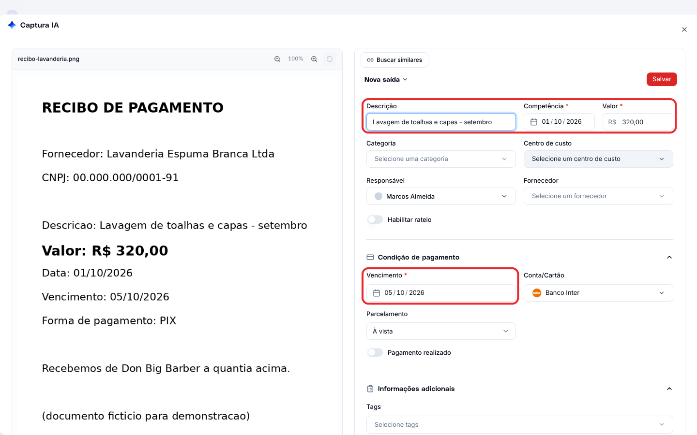This screenshot has height=435, width=697.
Task: Edit the Valor amount field
Action: (x=638, y=122)
